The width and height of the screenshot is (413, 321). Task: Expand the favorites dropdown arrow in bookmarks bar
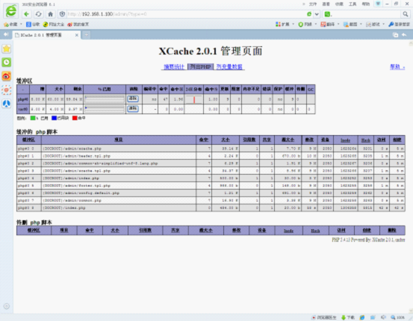pyautogui.click(x=21, y=24)
